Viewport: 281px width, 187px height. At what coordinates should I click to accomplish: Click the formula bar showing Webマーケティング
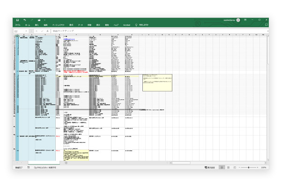coord(159,31)
